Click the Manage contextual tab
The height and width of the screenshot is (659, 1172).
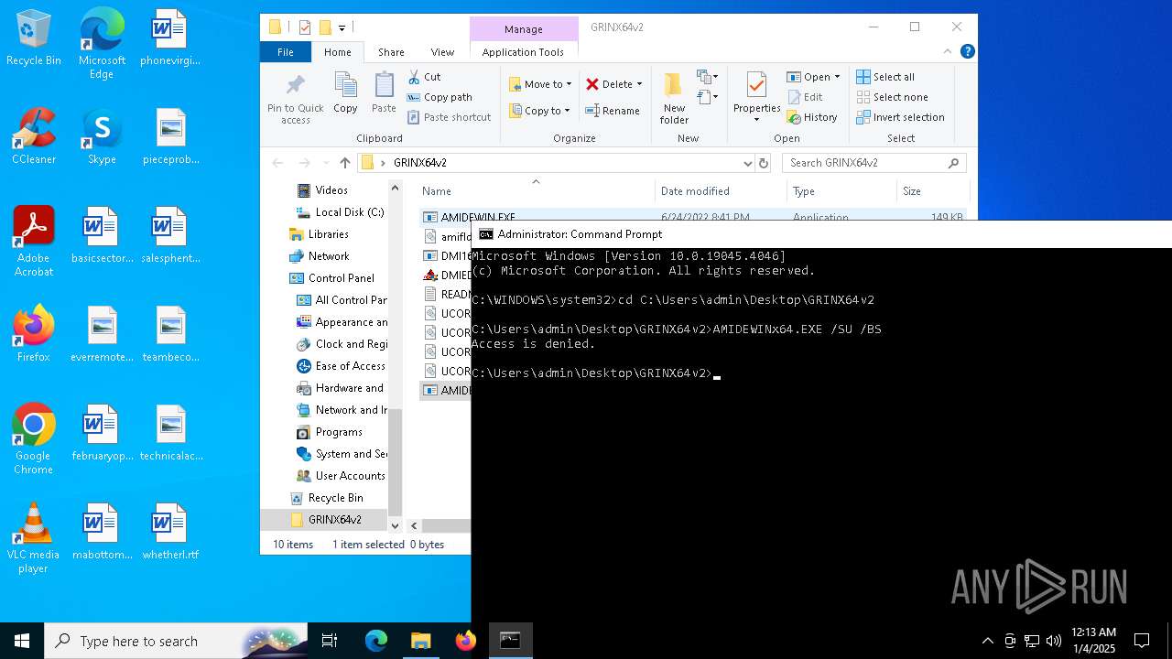[x=524, y=29]
